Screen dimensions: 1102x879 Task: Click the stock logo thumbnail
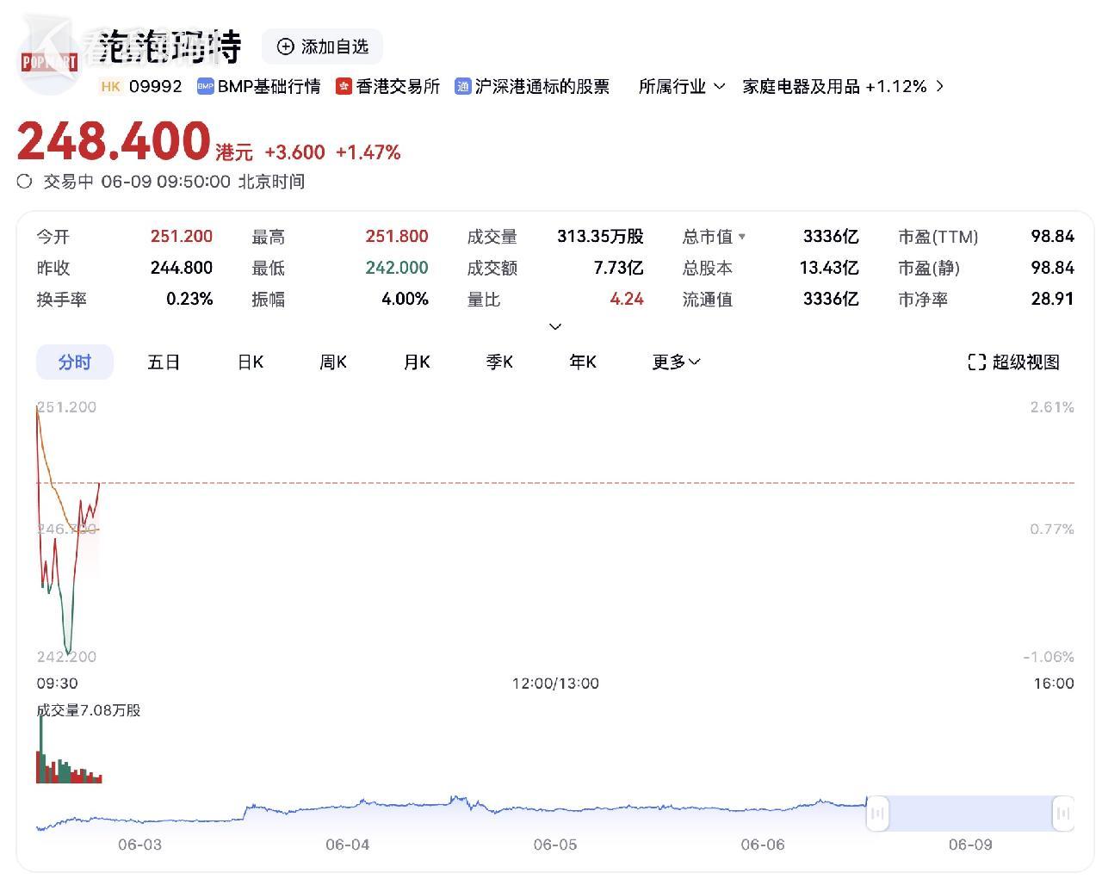coord(50,60)
